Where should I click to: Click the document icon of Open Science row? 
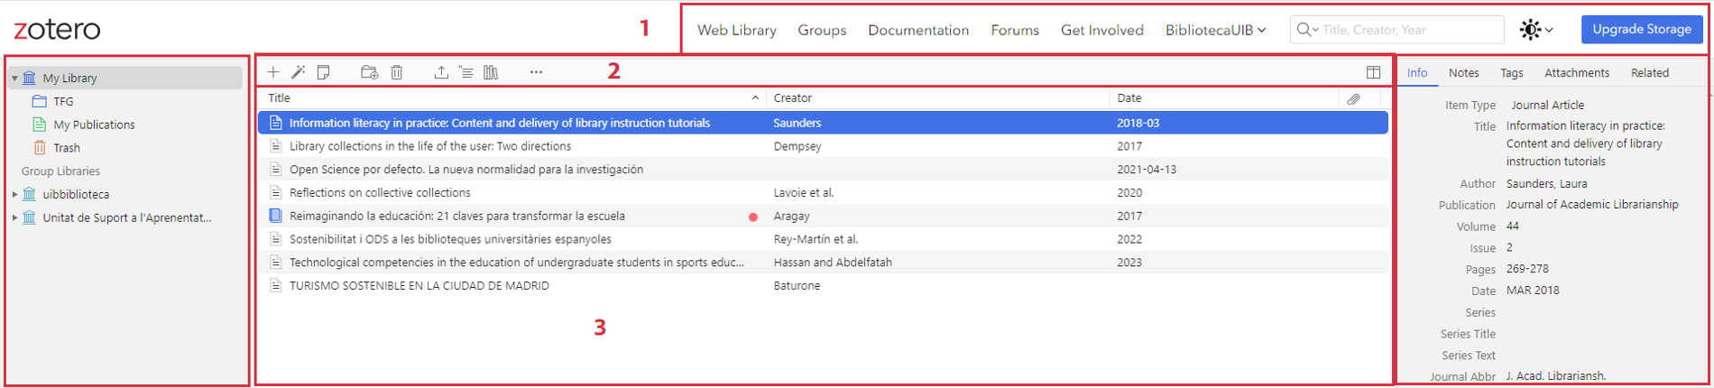tap(276, 170)
